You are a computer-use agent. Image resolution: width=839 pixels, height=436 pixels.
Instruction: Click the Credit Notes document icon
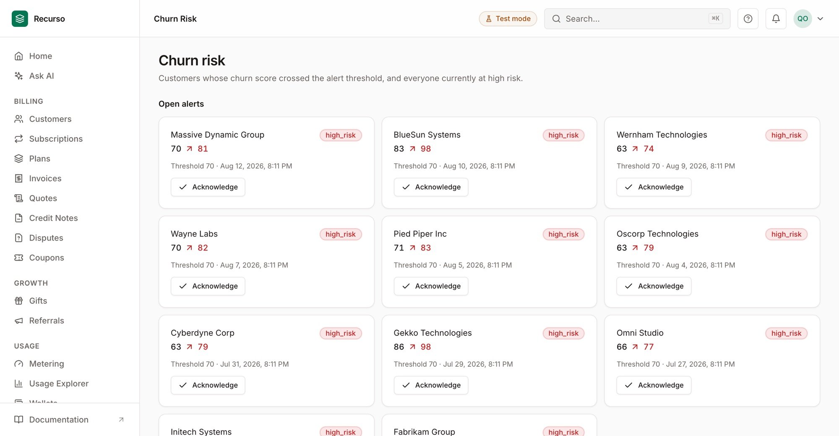tap(18, 218)
